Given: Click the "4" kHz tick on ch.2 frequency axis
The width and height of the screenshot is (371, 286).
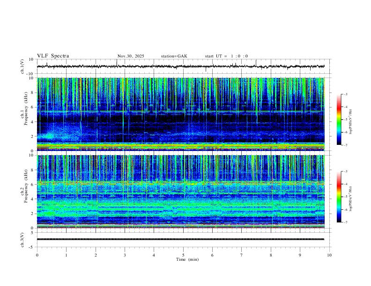Looking at the screenshot, I should click(33, 199).
